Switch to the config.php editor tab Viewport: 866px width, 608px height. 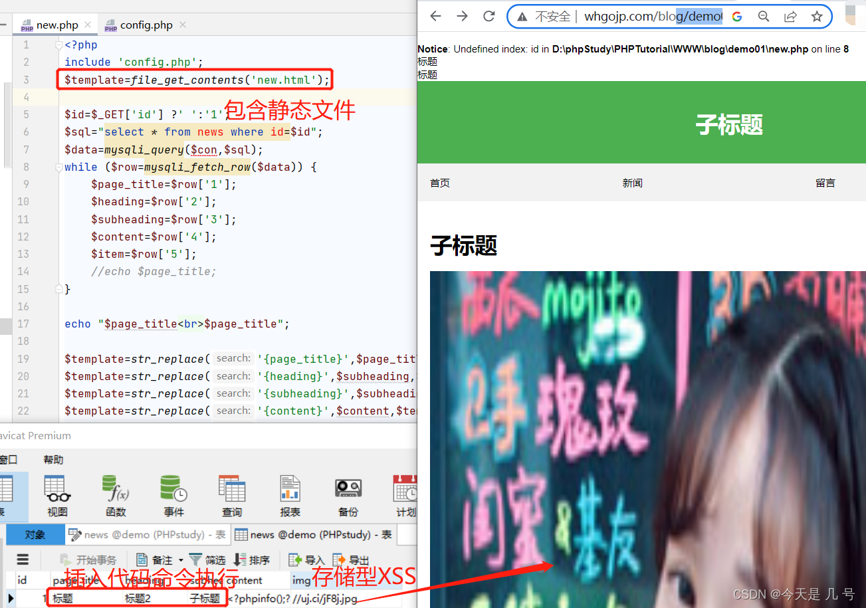[x=146, y=25]
